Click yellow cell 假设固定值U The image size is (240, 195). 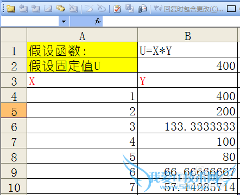click(83, 65)
